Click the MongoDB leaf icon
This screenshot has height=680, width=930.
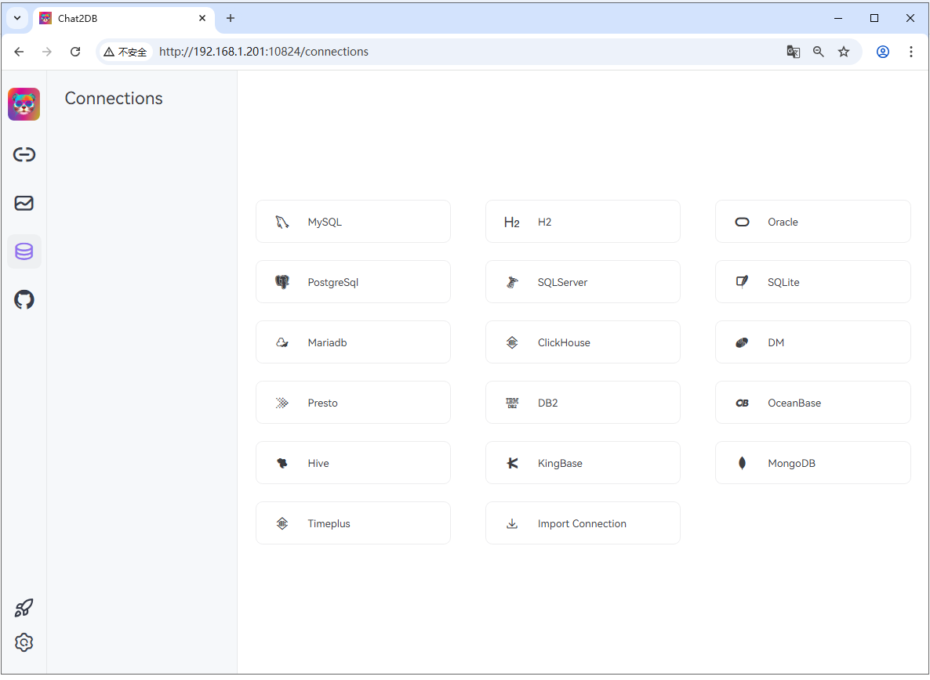click(x=742, y=463)
